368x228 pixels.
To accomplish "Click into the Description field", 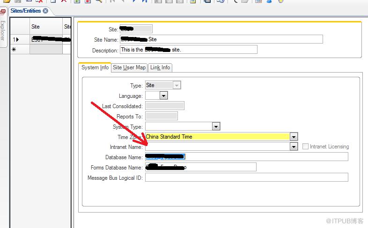I will (x=189, y=50).
